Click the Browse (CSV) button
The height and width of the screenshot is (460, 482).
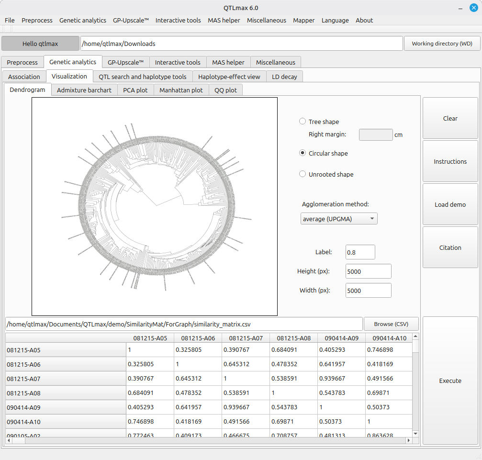coord(391,324)
